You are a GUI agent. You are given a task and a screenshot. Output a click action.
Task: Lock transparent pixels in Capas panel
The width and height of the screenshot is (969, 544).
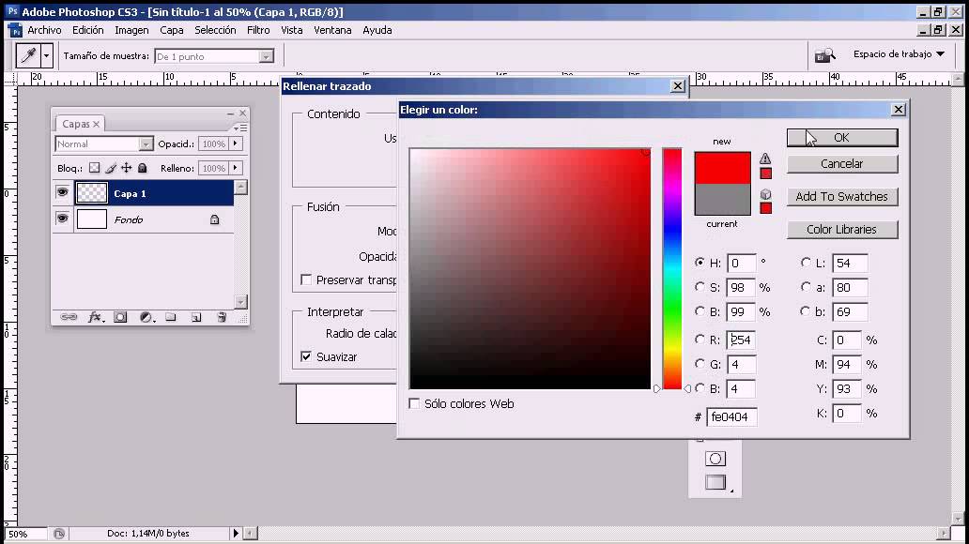pyautogui.click(x=94, y=168)
